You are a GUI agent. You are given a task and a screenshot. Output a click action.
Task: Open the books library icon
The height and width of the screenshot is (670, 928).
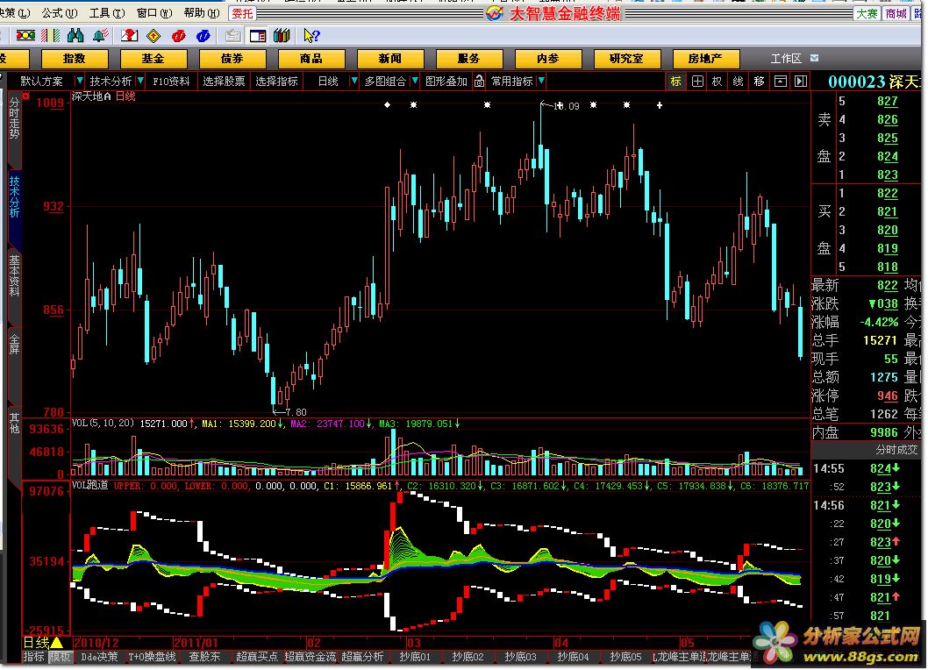282,35
